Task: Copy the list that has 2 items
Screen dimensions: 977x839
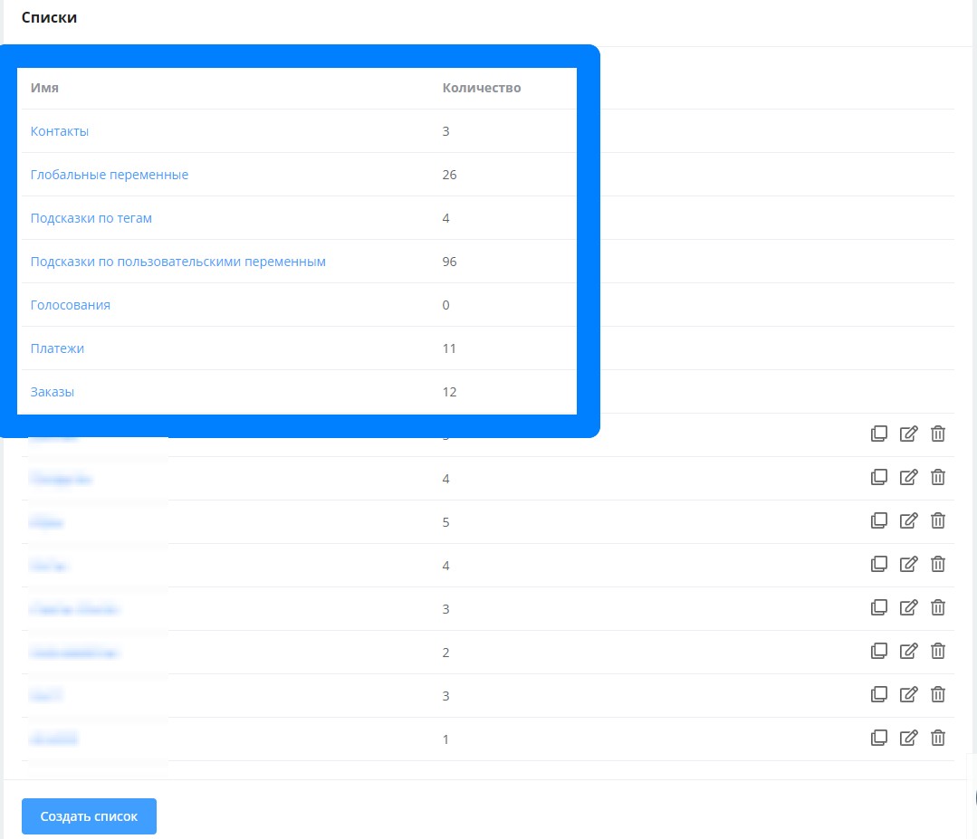Action: [877, 651]
